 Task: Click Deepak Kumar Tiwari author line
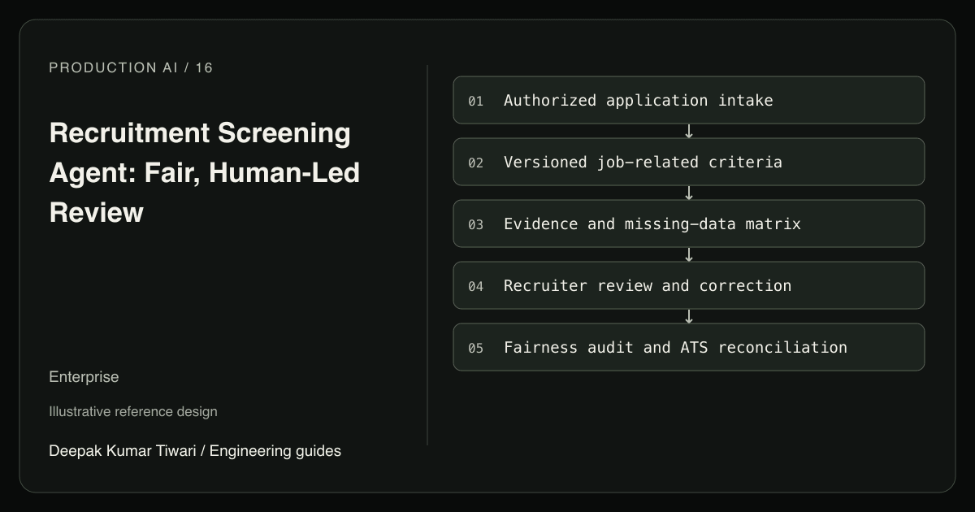tap(195, 450)
